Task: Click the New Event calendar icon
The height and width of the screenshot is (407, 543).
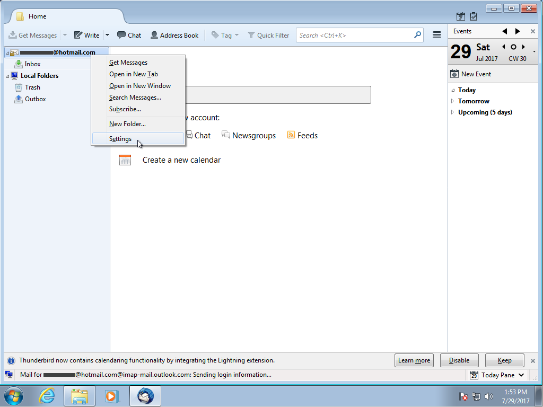Action: click(x=454, y=74)
